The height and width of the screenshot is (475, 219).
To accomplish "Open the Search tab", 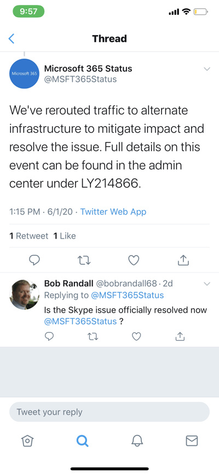I will pos(82,441).
